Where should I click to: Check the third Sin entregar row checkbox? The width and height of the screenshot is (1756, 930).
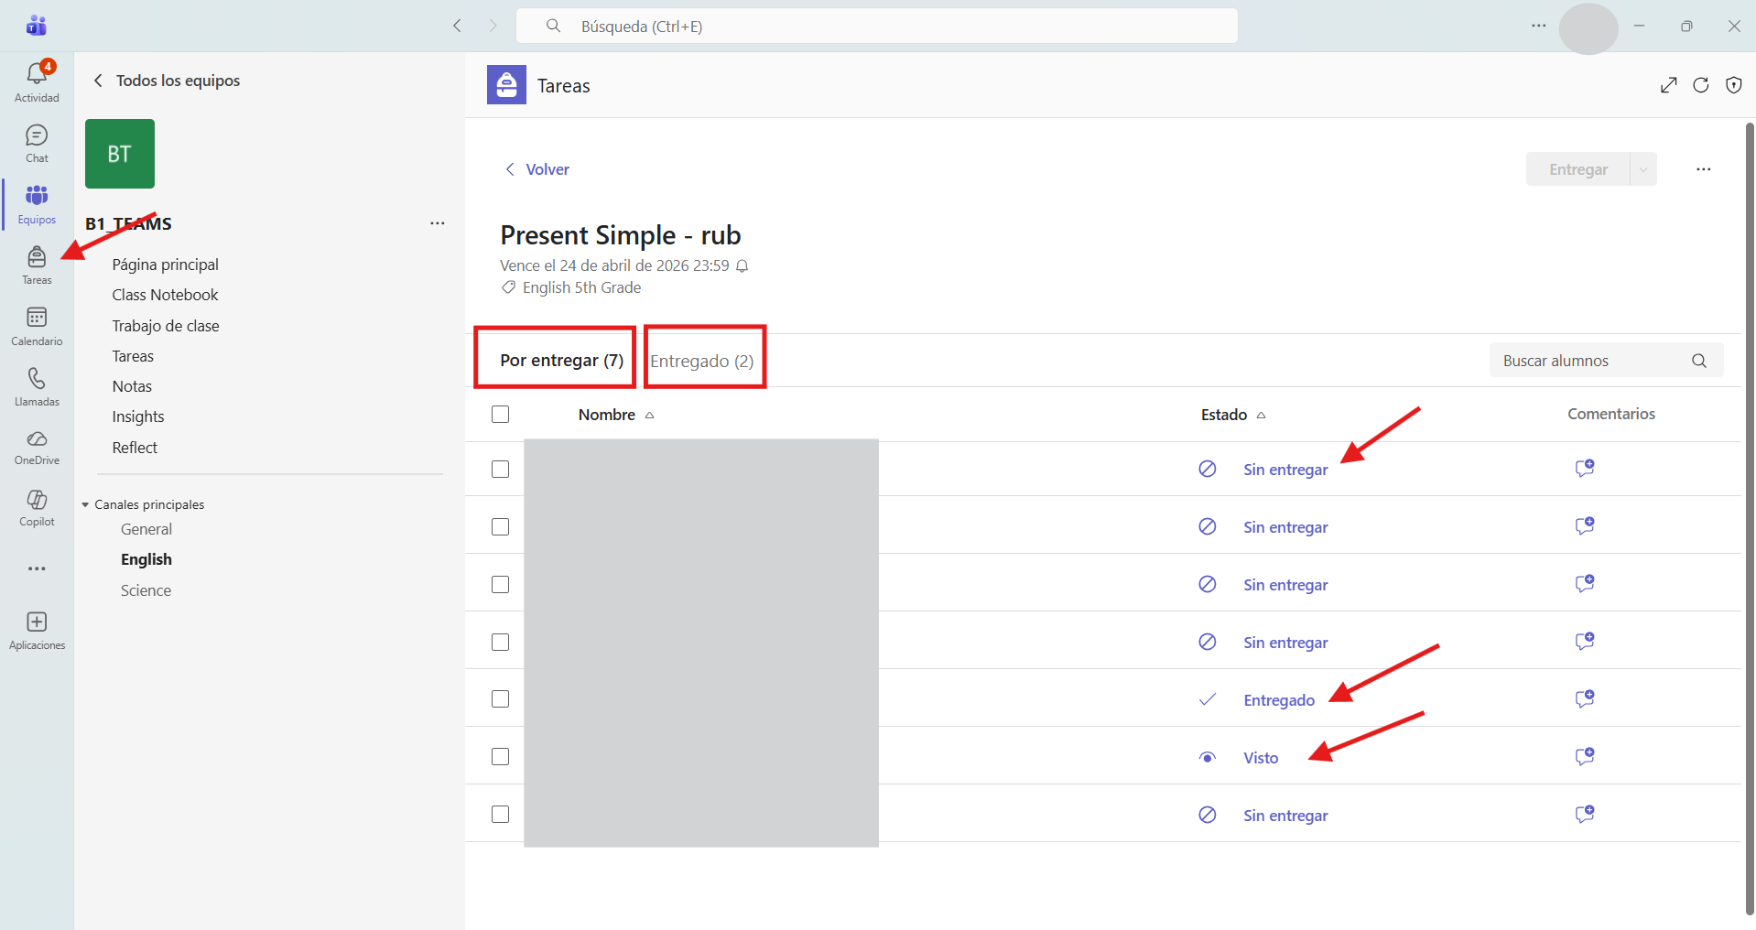tap(500, 585)
